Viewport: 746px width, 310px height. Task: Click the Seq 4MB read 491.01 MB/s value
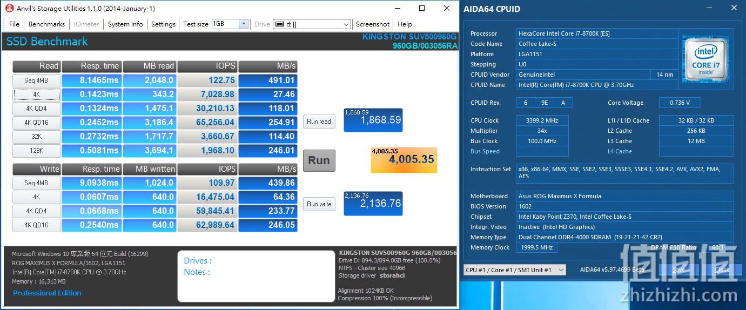pos(268,80)
